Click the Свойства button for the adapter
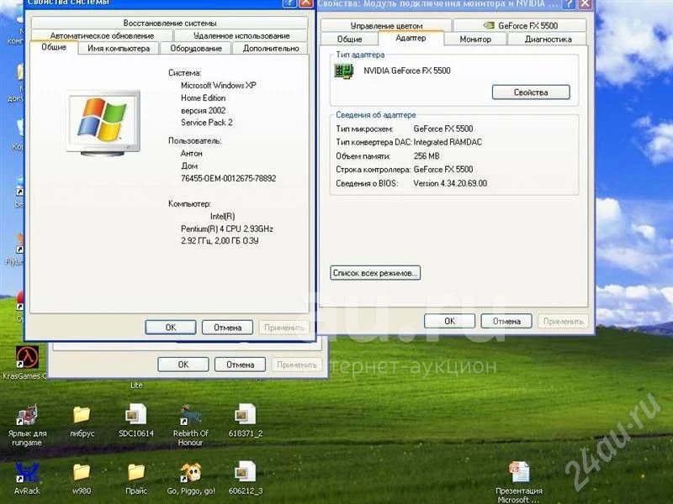This screenshot has height=504, width=673. [x=531, y=92]
